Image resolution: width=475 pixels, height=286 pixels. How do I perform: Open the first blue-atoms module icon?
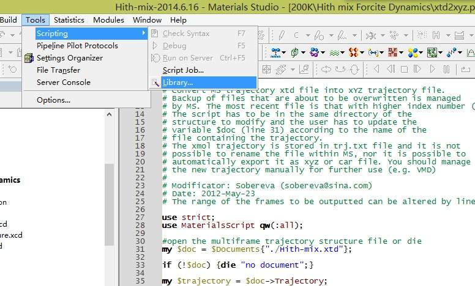pos(275,53)
